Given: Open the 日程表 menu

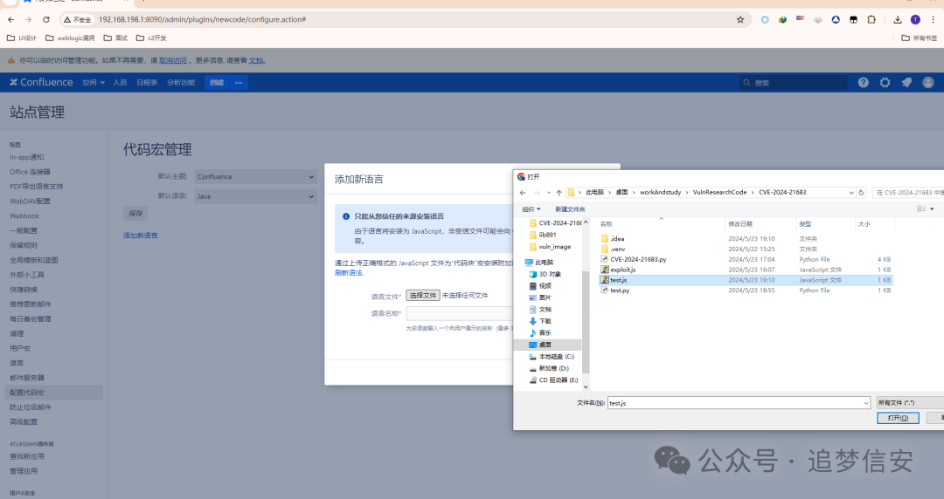Looking at the screenshot, I should pos(147,82).
